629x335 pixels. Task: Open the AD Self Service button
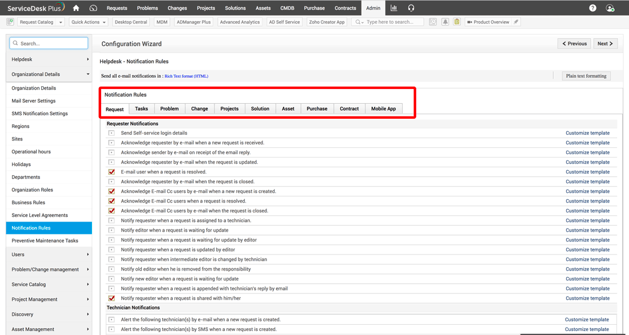click(284, 22)
